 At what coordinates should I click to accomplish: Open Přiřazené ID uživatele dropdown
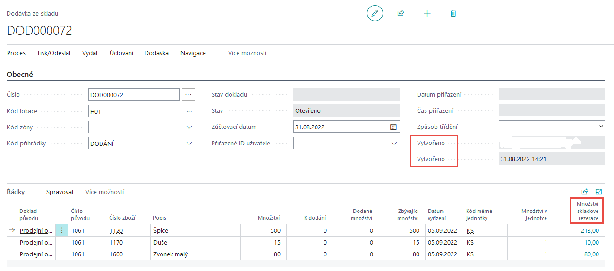[394, 143]
